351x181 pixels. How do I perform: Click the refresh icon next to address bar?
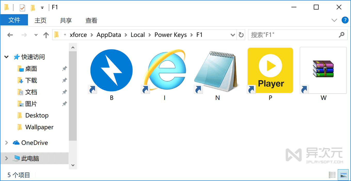[x=241, y=35]
